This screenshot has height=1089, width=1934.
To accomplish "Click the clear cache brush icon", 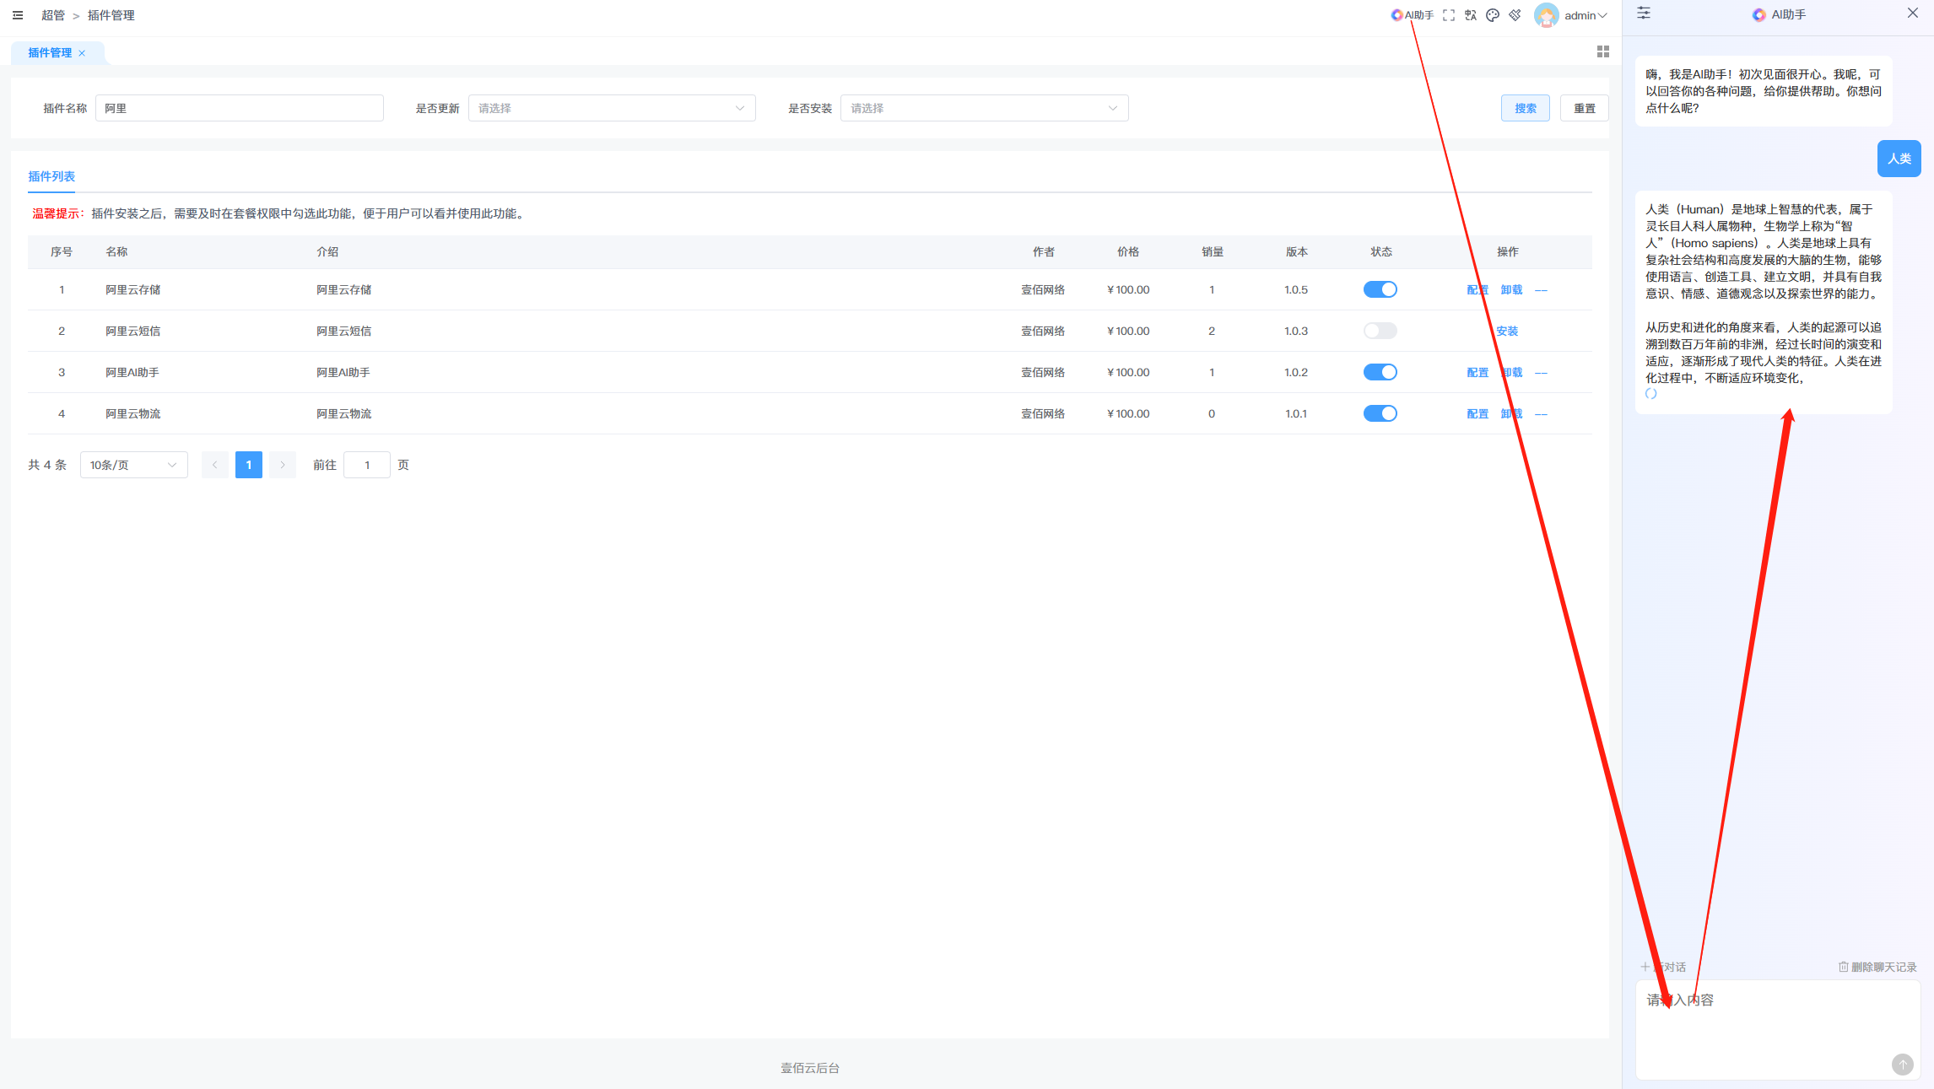I will pos(1515,15).
